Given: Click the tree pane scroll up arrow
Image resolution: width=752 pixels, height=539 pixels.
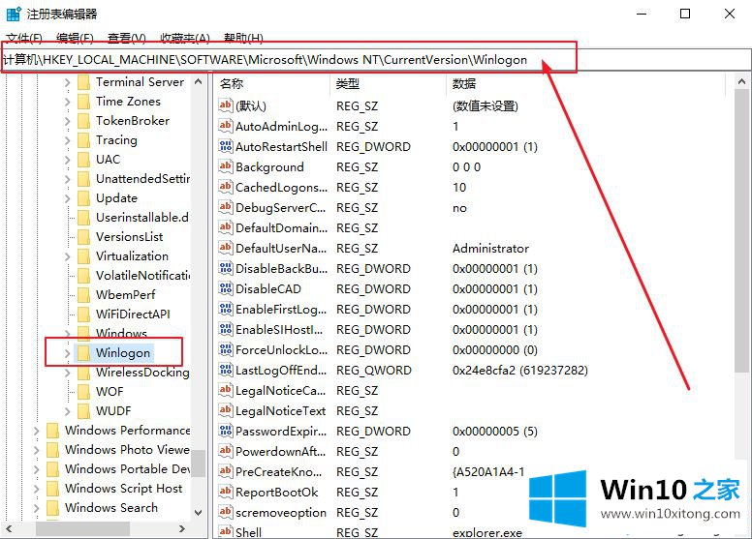Looking at the screenshot, I should point(198,82).
